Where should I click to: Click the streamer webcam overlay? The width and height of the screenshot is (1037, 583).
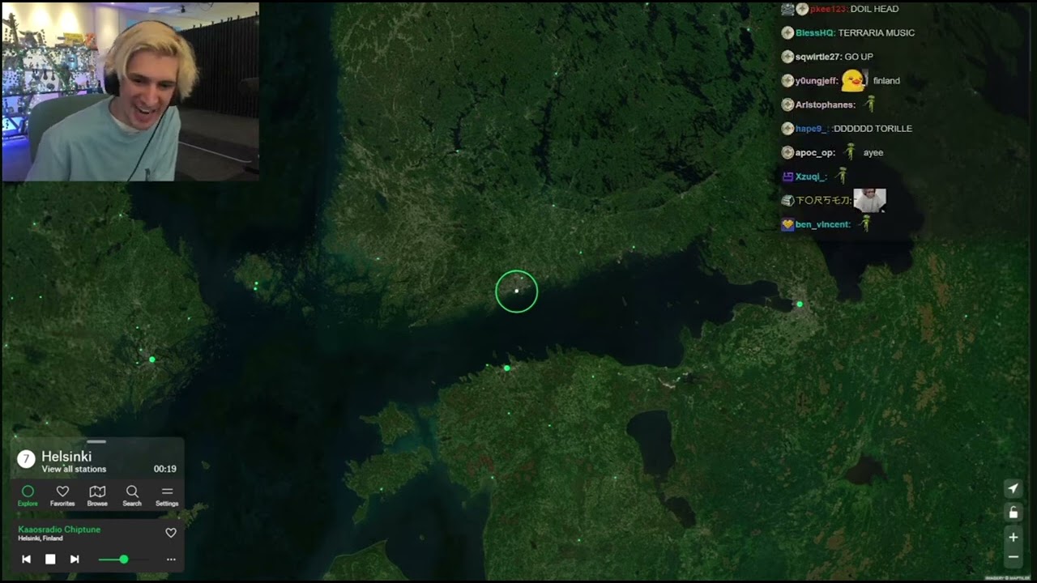130,91
